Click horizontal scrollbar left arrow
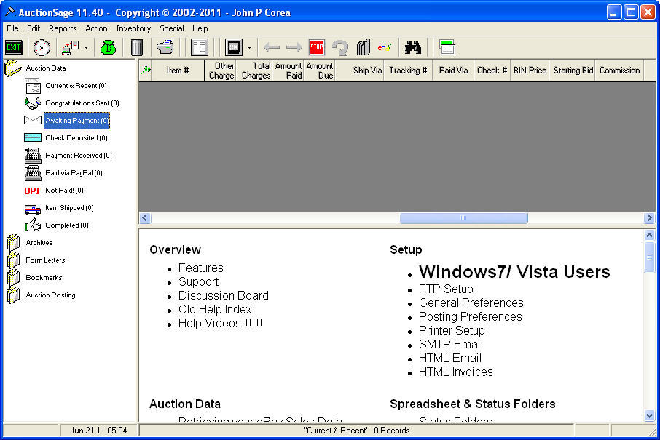 145,217
